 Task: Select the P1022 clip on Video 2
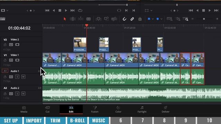(x=104, y=44)
